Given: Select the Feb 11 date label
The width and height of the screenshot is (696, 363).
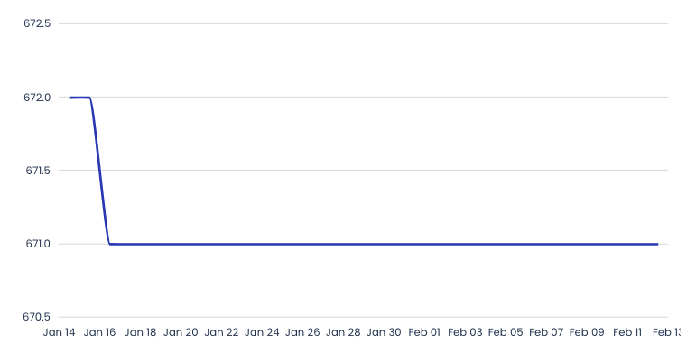Looking at the screenshot, I should point(627,332).
